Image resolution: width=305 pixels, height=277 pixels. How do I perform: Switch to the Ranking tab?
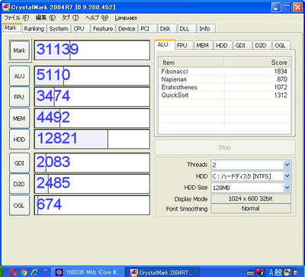[34, 29]
